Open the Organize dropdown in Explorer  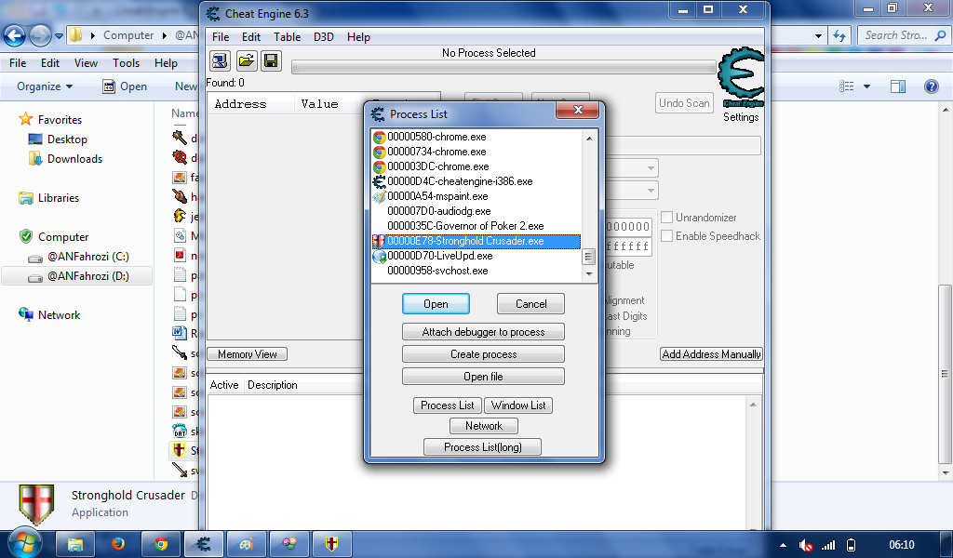click(45, 86)
